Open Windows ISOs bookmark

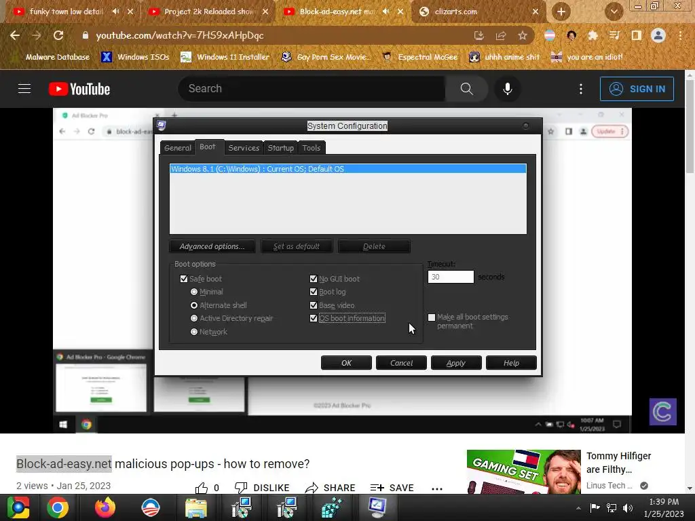coord(136,57)
